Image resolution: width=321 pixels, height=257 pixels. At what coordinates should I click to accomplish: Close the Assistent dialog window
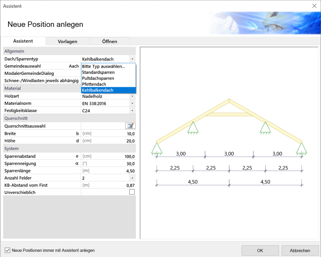click(x=314, y=6)
